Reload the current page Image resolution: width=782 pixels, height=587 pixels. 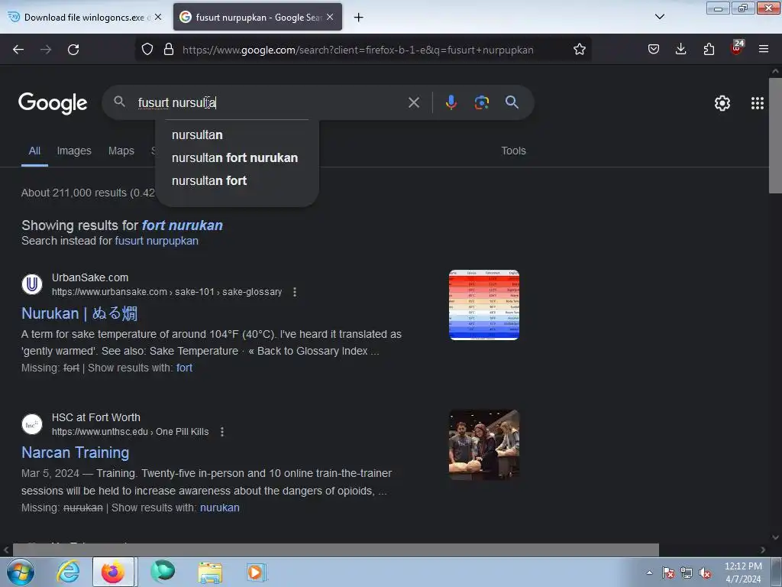(73, 50)
